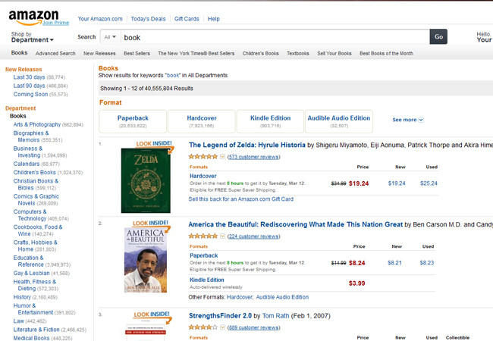The height and width of the screenshot is (341, 493).
Task: Select Gay & Lesbian department
Action: coord(31,273)
